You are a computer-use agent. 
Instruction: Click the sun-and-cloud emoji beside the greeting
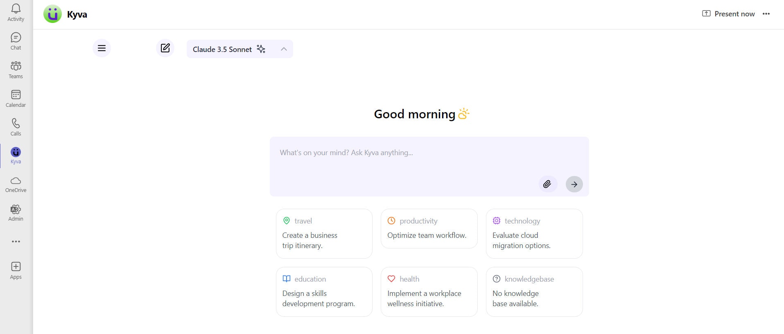coord(463,113)
